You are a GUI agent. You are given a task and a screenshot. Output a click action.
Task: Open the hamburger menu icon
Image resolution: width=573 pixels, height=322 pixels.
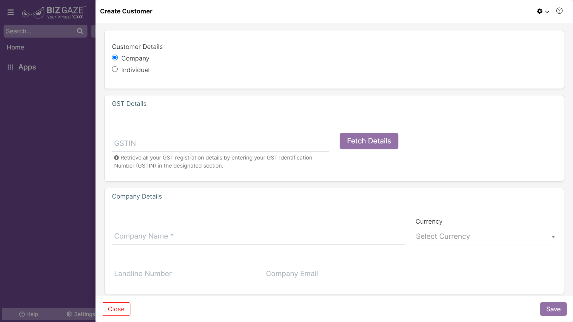point(10,12)
